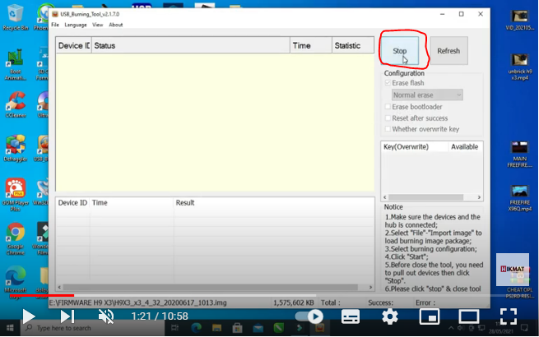This screenshot has height=337, width=539.
Task: Enable Whether overwrite key checkbox
Action: (x=388, y=129)
